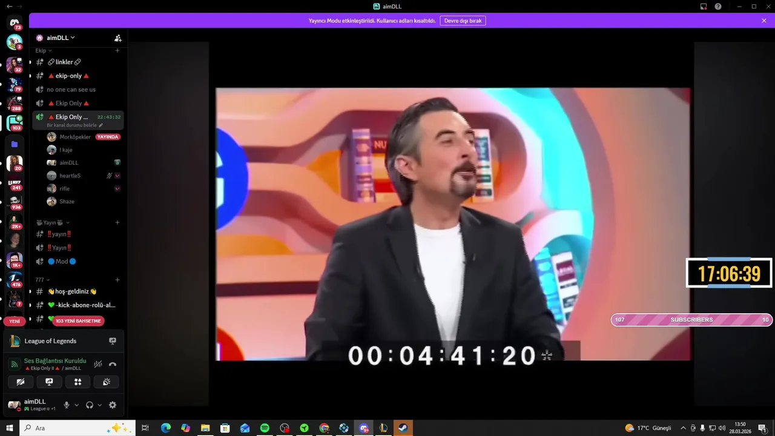Open voice connection details signal icon
Image resolution: width=775 pixels, height=436 pixels.
[x=15, y=364]
